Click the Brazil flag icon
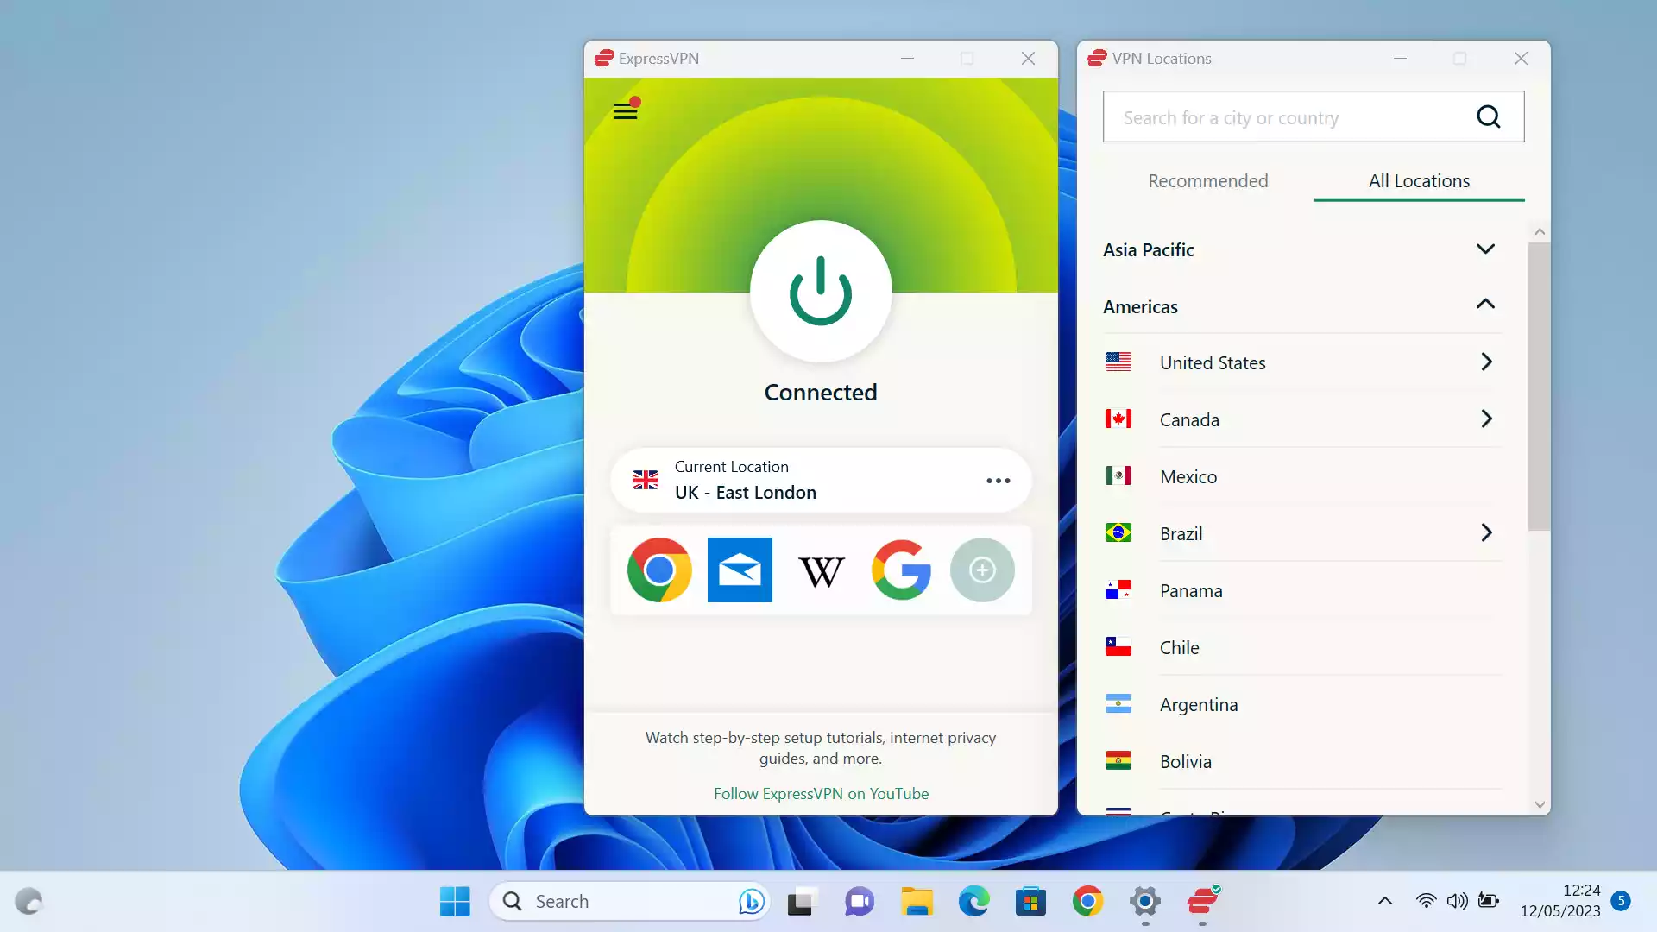 [1118, 532]
